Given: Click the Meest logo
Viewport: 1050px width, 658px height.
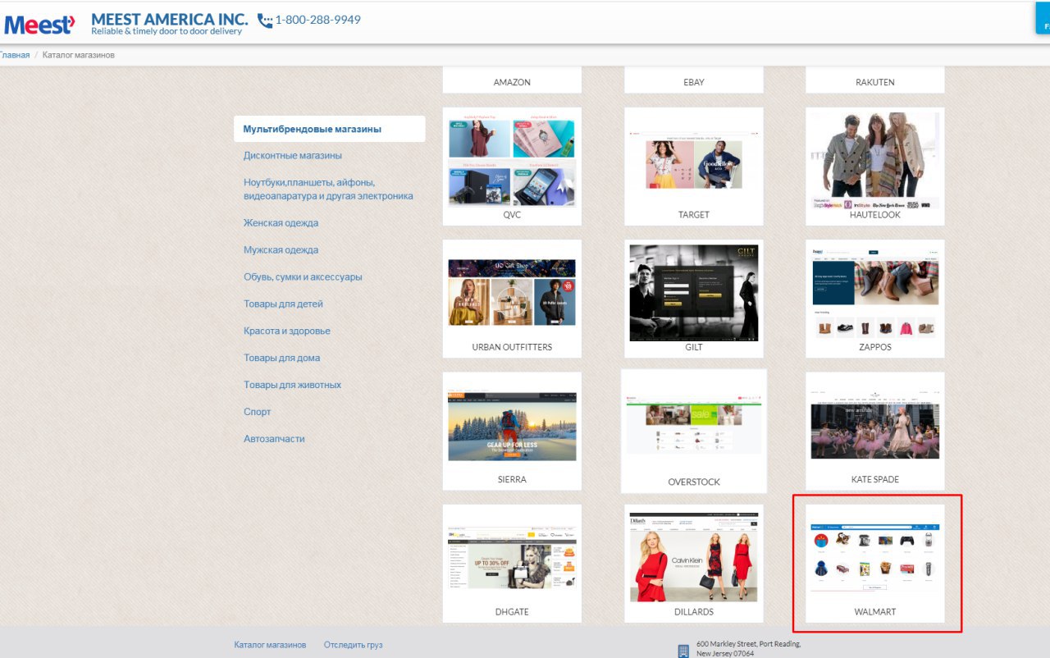Looking at the screenshot, I should point(39,25).
